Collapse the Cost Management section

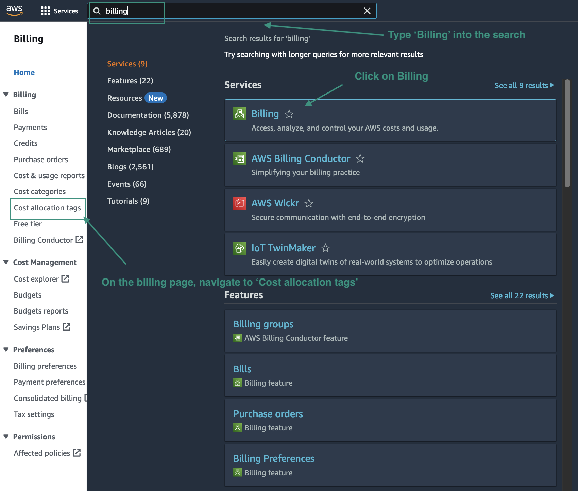click(6, 262)
